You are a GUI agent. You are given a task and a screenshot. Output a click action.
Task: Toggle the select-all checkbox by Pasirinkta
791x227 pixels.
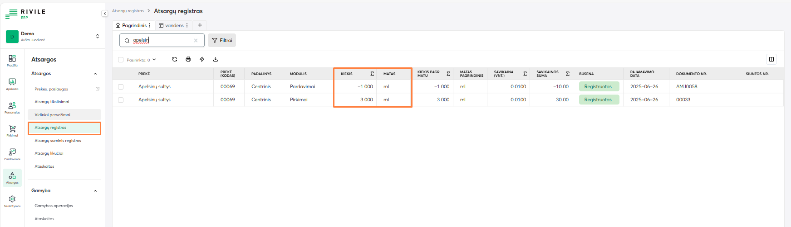click(121, 60)
